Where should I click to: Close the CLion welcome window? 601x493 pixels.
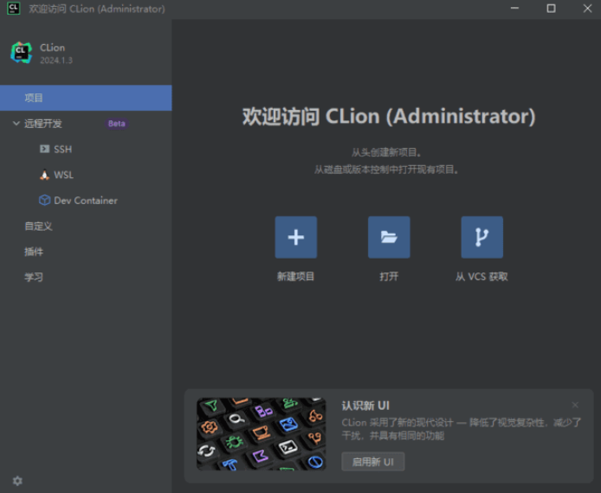(x=588, y=9)
